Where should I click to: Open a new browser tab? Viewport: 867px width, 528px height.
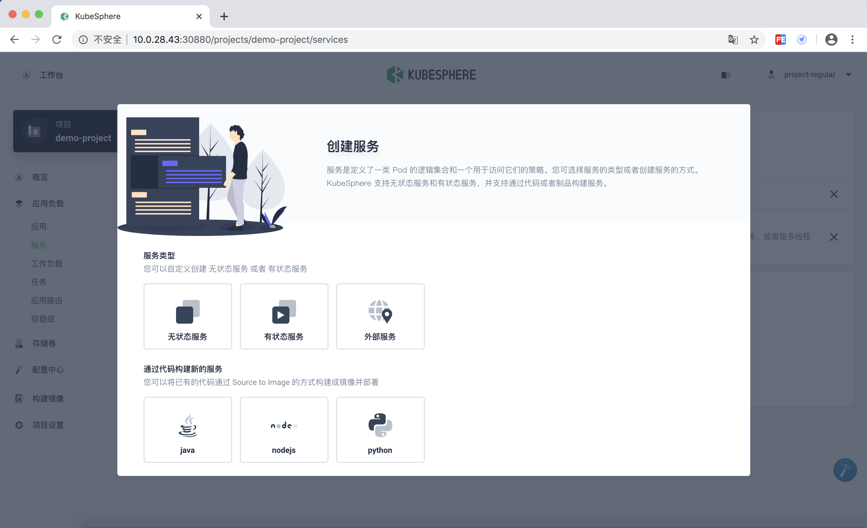[224, 16]
